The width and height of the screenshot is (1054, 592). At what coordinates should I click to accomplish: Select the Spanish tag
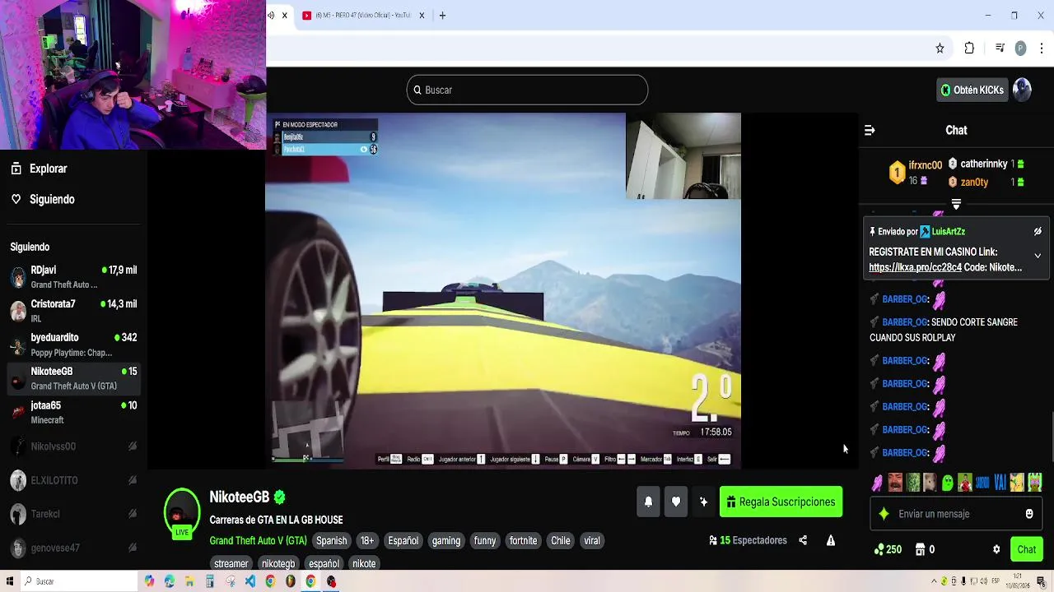point(332,540)
